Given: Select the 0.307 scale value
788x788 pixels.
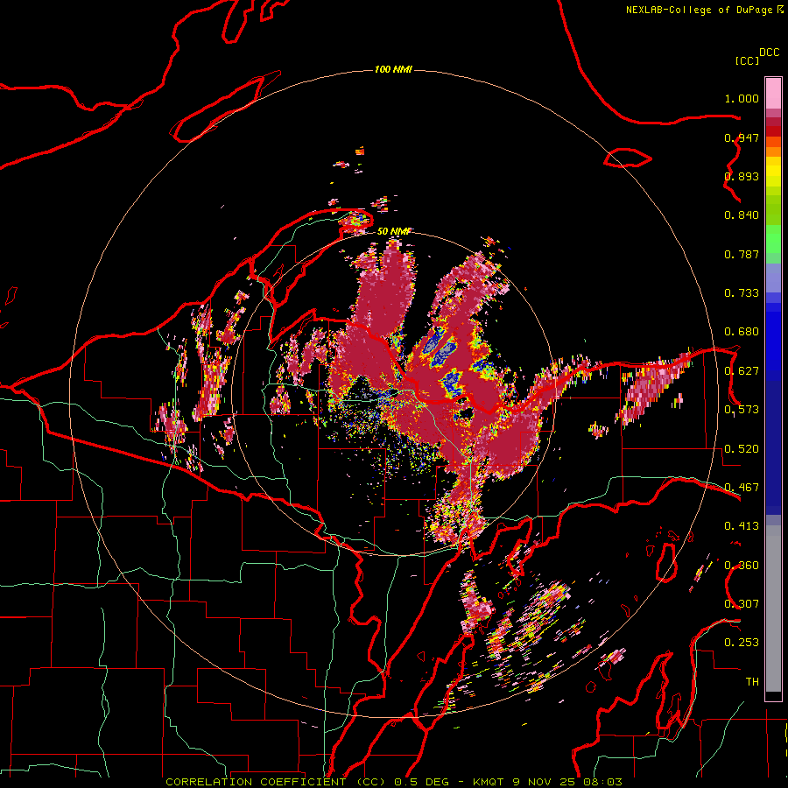Looking at the screenshot, I should (742, 604).
